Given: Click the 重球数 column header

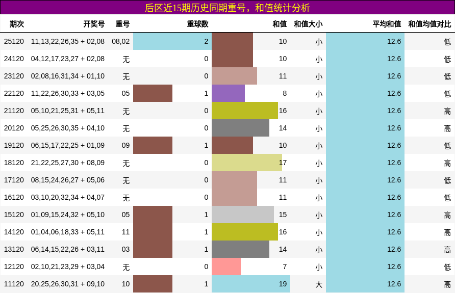Looking at the screenshot, I should click(x=197, y=24).
